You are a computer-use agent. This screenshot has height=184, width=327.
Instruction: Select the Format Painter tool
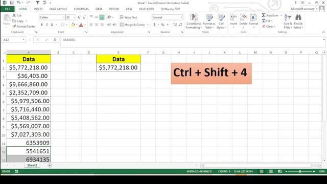tap(24, 27)
